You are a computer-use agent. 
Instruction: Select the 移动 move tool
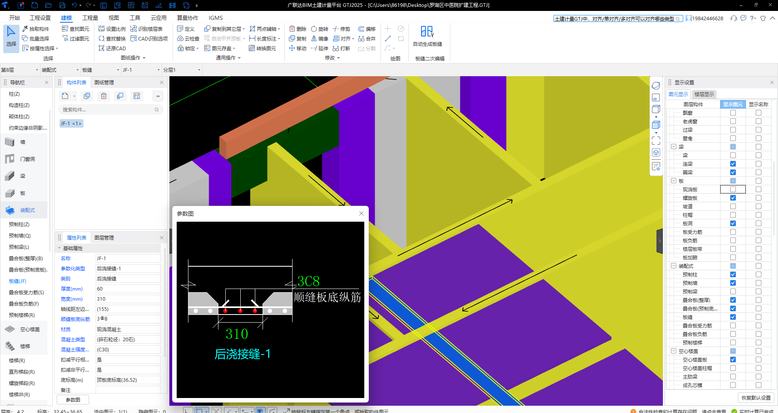coord(298,48)
